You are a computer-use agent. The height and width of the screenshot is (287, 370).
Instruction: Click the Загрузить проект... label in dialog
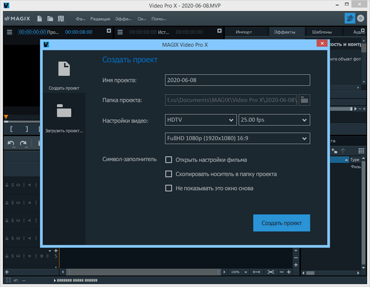[x=64, y=131]
